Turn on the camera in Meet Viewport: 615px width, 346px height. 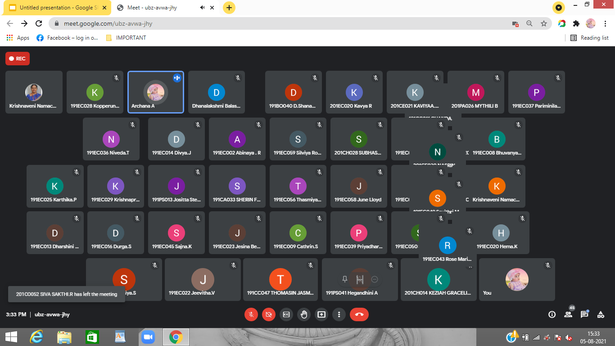pyautogui.click(x=269, y=314)
